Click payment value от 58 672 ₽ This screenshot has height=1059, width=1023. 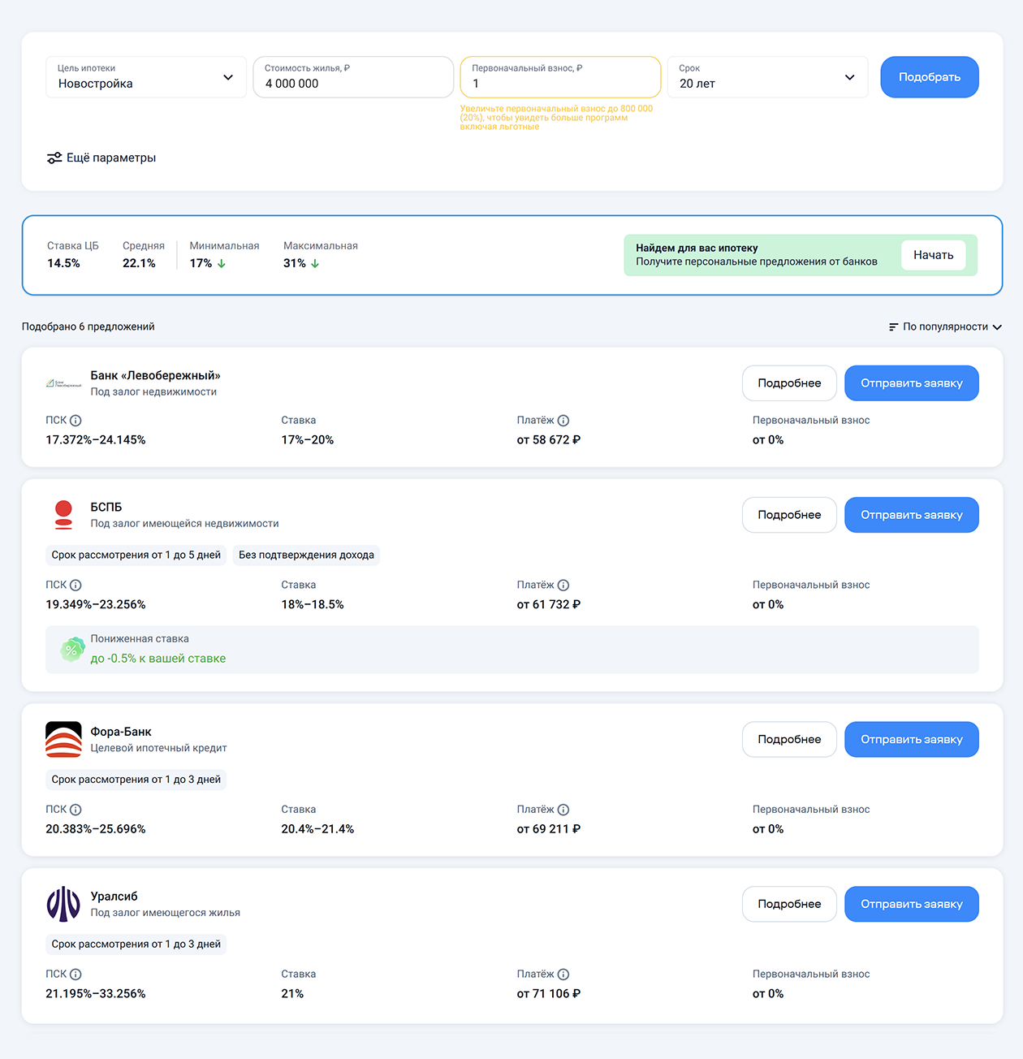(549, 440)
